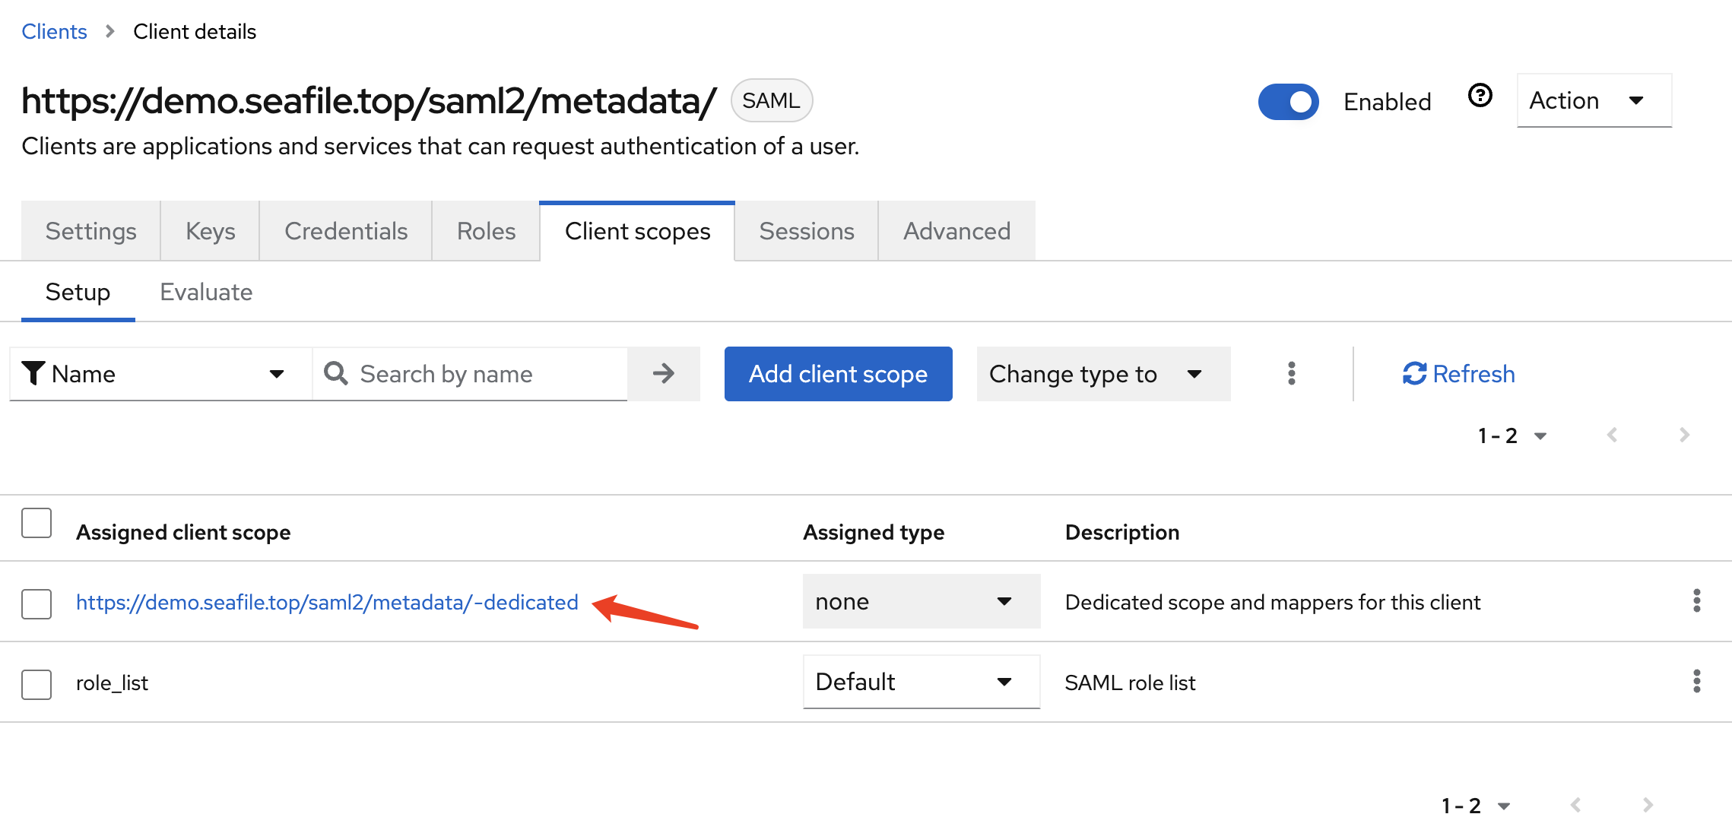Viewport: 1732px width, 833px height.
Task: Expand the Change type to dropdown
Action: [x=1102, y=373]
